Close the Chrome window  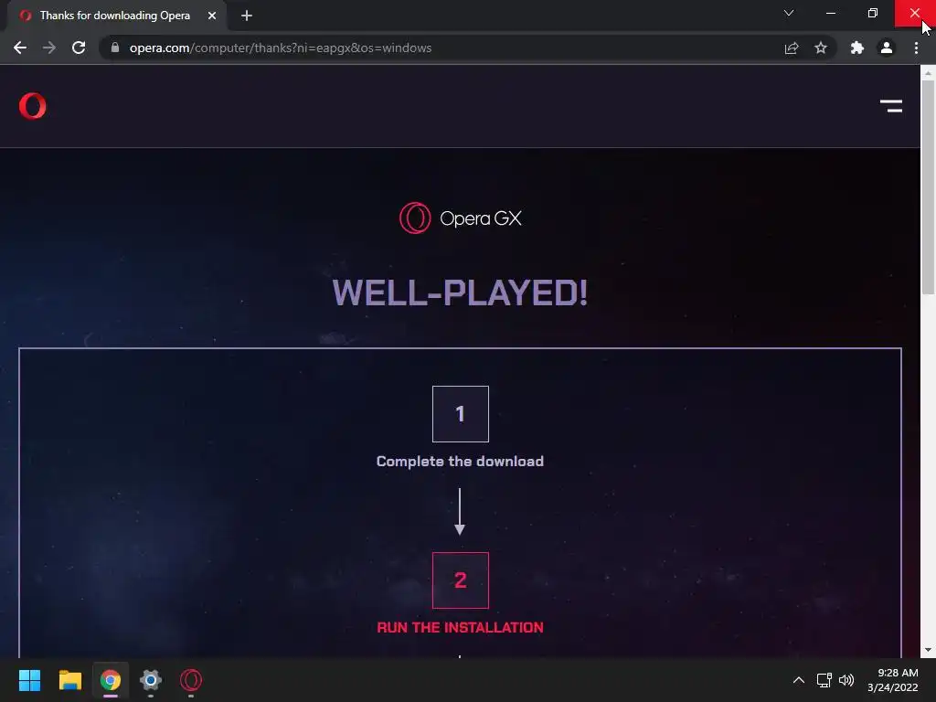tap(914, 13)
